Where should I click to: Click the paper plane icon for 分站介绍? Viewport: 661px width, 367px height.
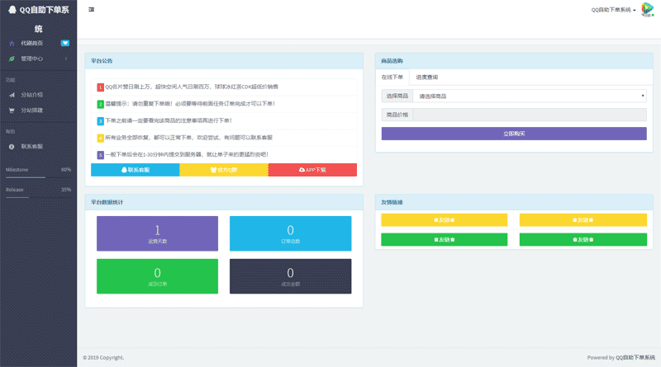tap(12, 95)
